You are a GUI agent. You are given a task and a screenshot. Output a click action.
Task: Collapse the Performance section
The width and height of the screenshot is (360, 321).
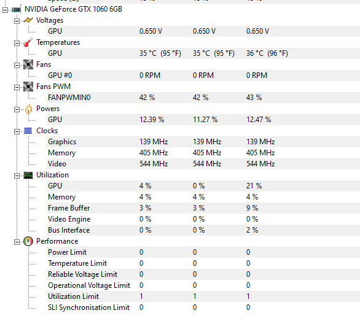[x=17, y=242]
